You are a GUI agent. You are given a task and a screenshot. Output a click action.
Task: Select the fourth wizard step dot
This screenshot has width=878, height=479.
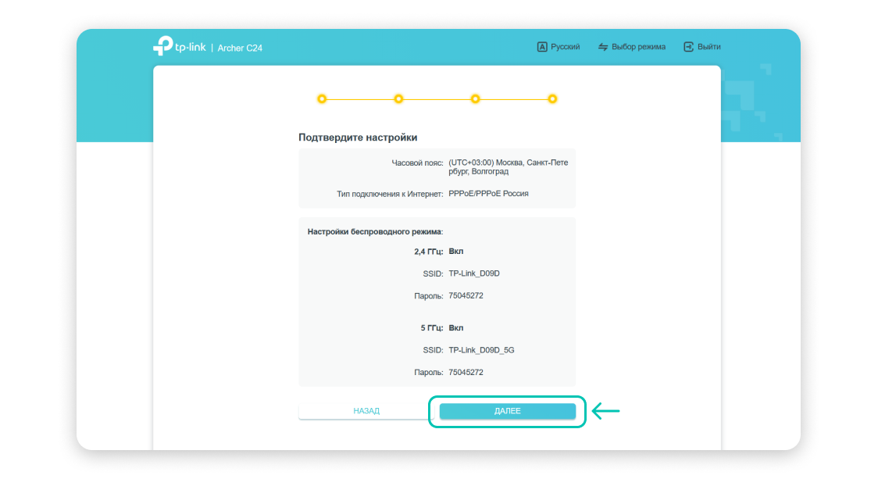pos(552,99)
